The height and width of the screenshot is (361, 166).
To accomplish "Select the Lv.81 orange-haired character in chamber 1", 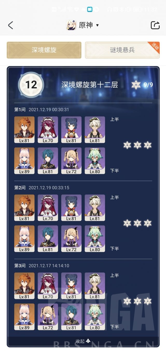I will [24, 130].
